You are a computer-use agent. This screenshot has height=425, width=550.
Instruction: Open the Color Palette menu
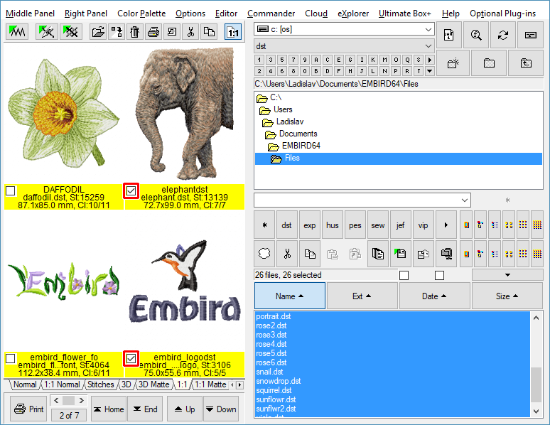(141, 14)
